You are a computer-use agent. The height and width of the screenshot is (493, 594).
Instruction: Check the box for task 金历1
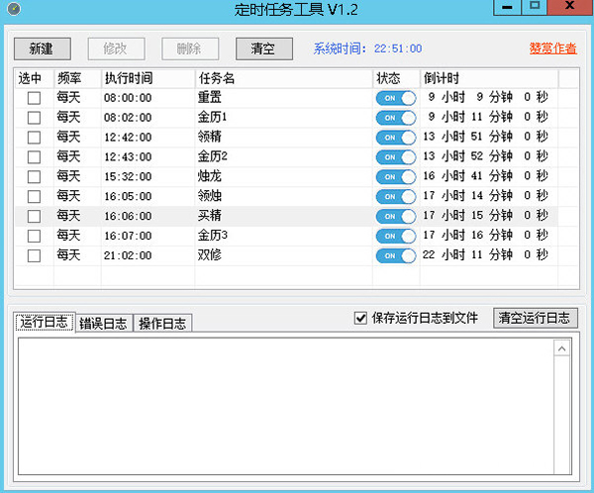pos(34,118)
